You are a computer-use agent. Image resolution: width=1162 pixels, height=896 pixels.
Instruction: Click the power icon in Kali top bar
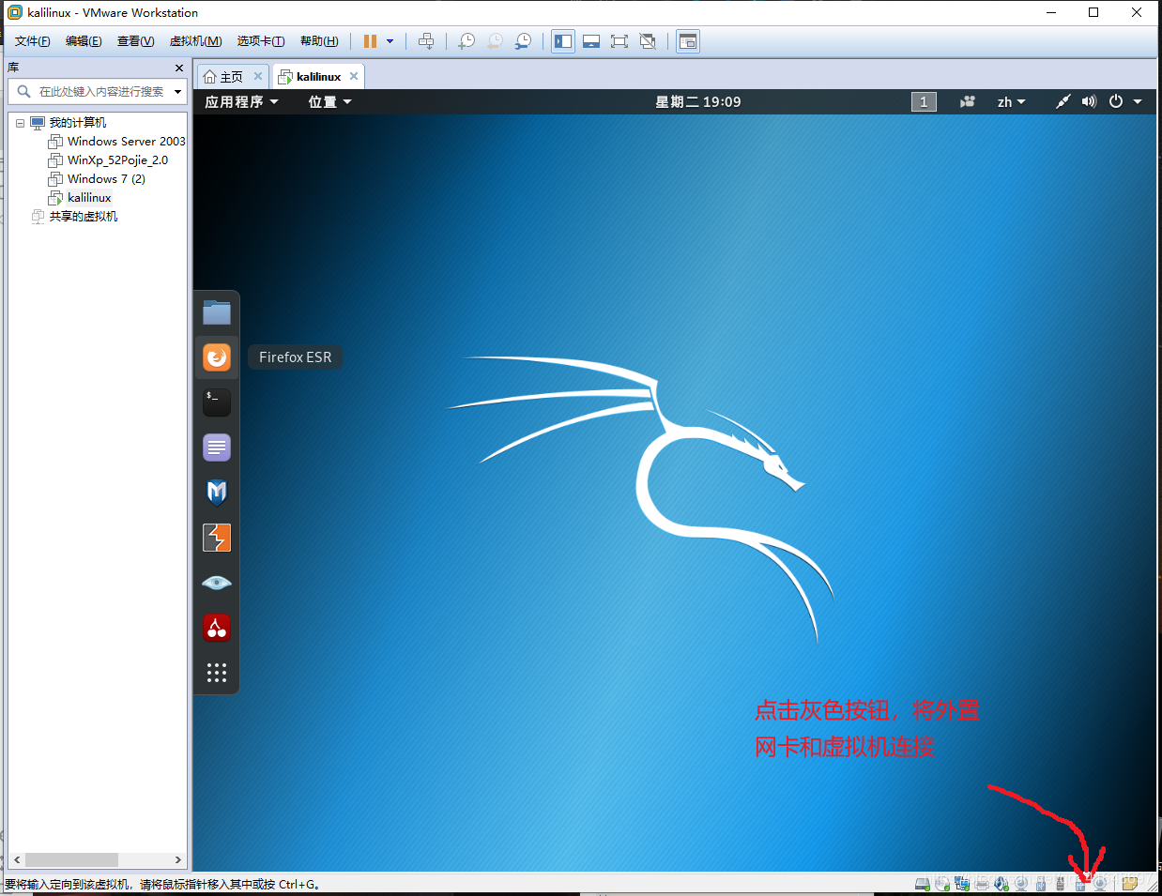point(1116,101)
